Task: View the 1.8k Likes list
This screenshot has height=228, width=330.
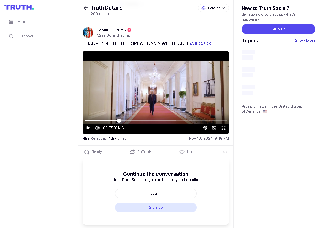Action: 118,138
